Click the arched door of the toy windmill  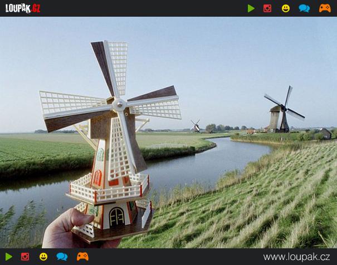pyautogui.click(x=116, y=217)
